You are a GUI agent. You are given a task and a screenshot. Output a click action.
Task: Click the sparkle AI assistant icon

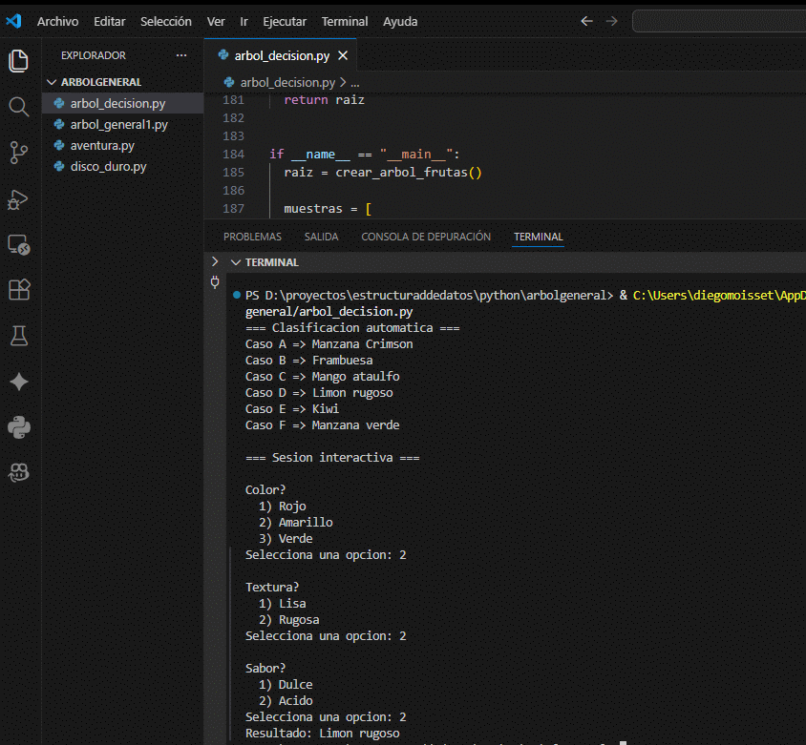pyautogui.click(x=19, y=382)
